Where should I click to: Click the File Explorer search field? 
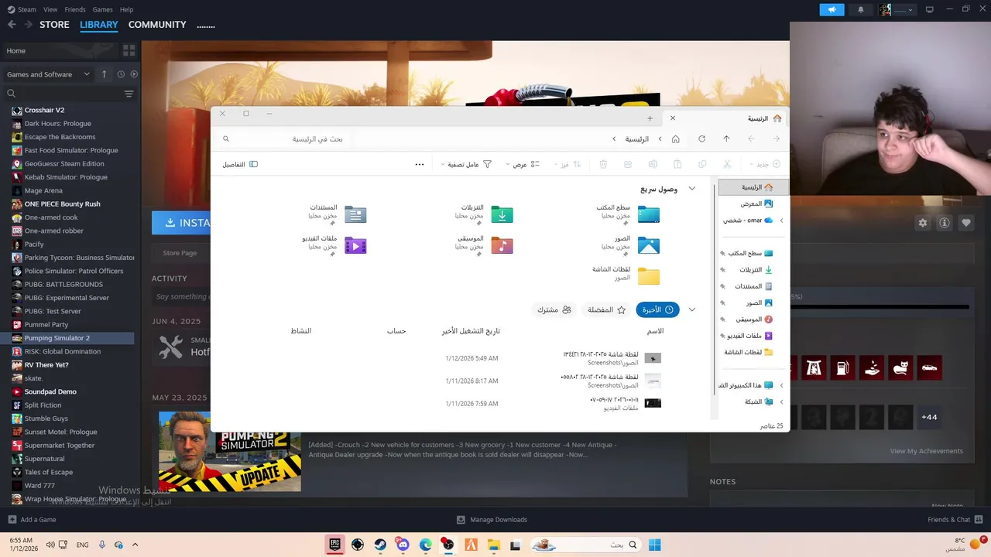click(283, 139)
